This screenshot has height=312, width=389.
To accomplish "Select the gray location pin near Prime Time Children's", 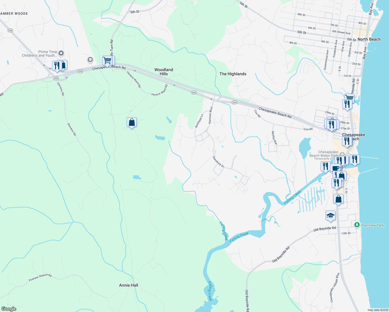I will tap(61, 53).
